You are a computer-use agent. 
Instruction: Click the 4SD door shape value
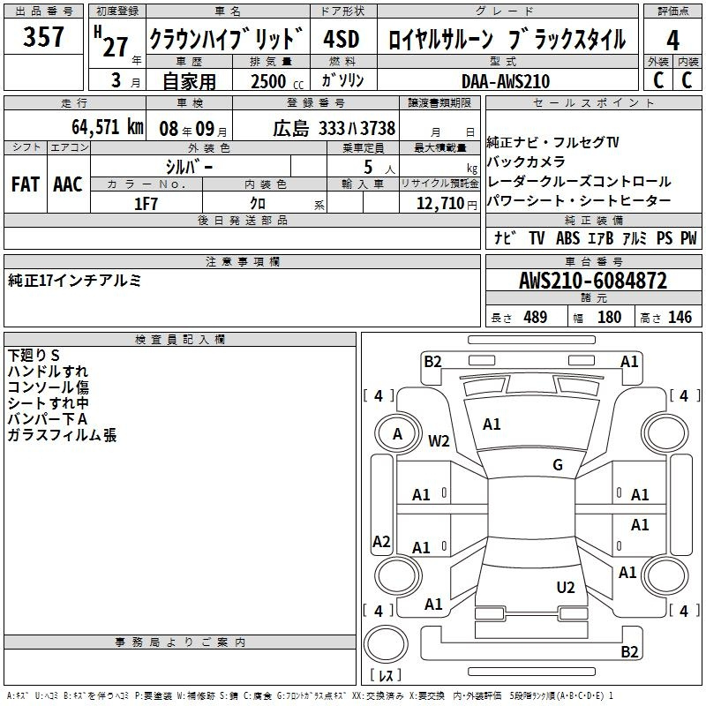342,39
